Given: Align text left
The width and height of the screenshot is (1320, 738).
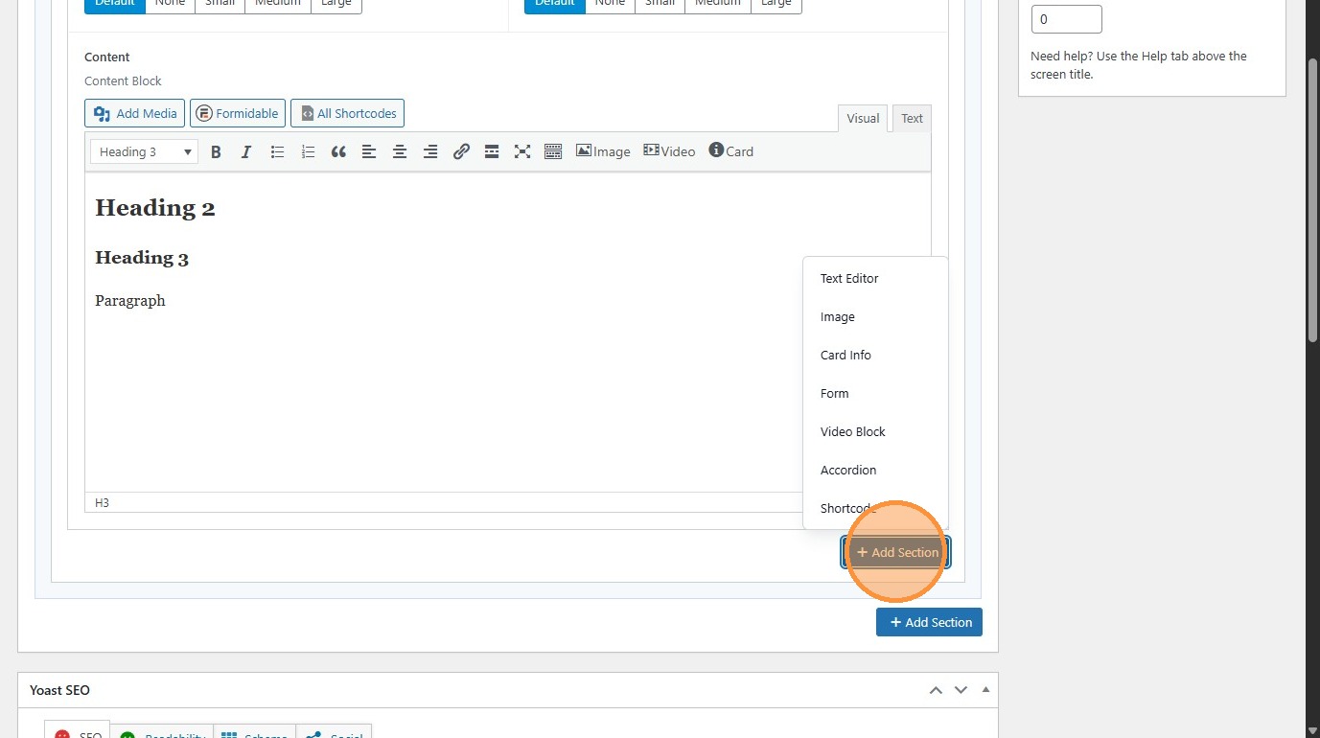Looking at the screenshot, I should coord(369,151).
